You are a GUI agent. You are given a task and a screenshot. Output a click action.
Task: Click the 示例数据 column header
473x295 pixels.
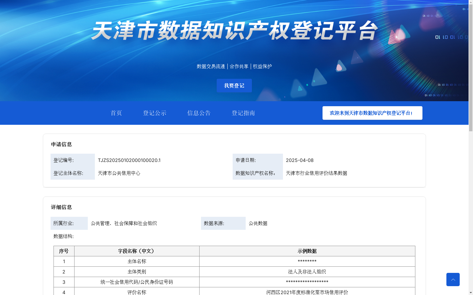point(307,251)
